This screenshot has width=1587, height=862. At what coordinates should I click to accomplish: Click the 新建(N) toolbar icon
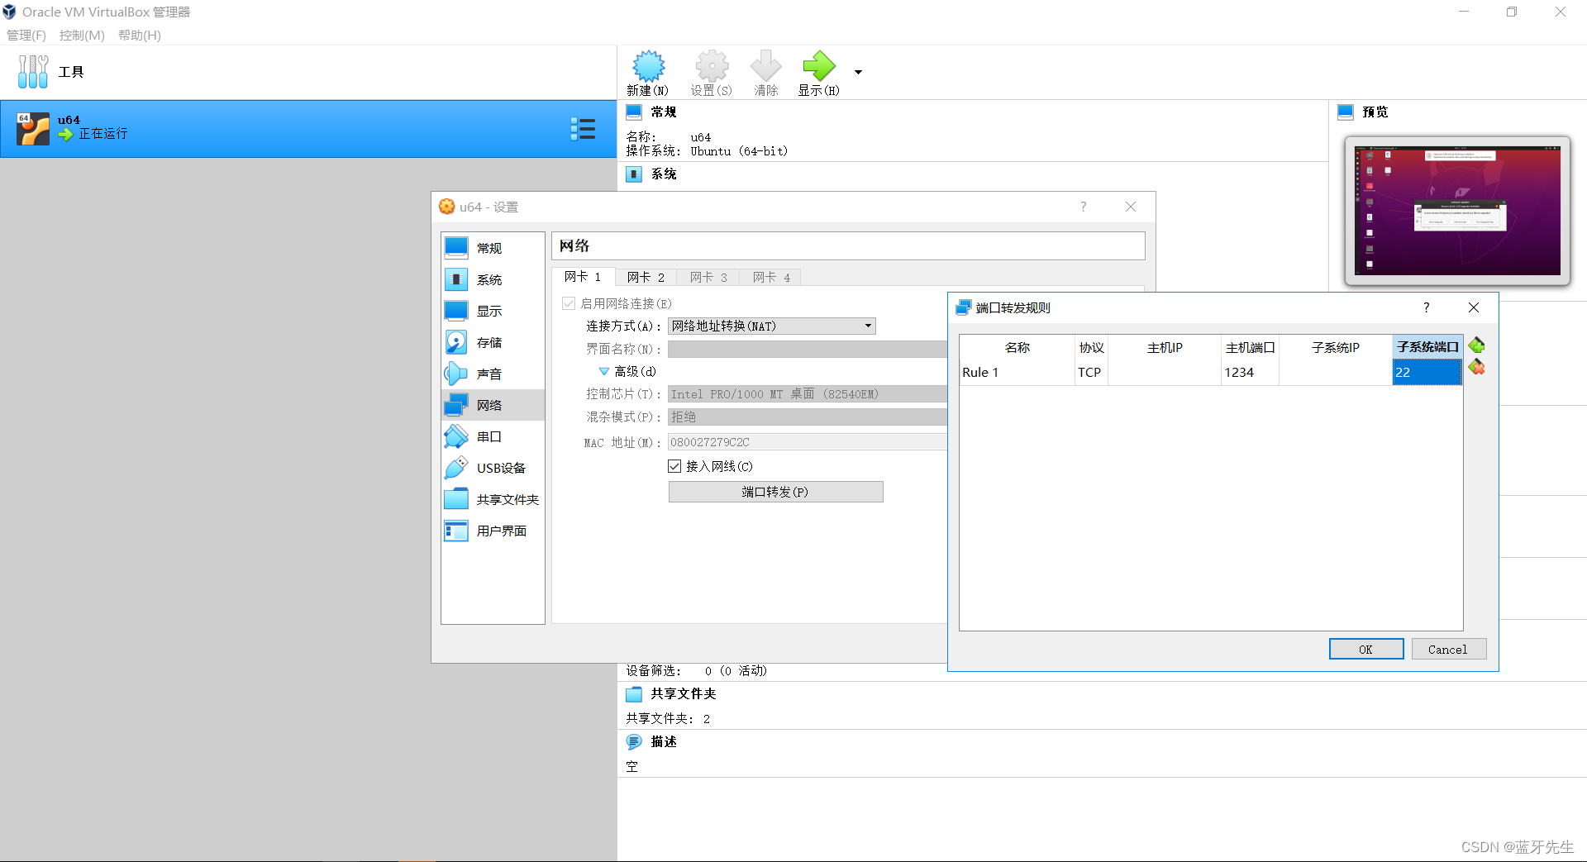click(648, 73)
